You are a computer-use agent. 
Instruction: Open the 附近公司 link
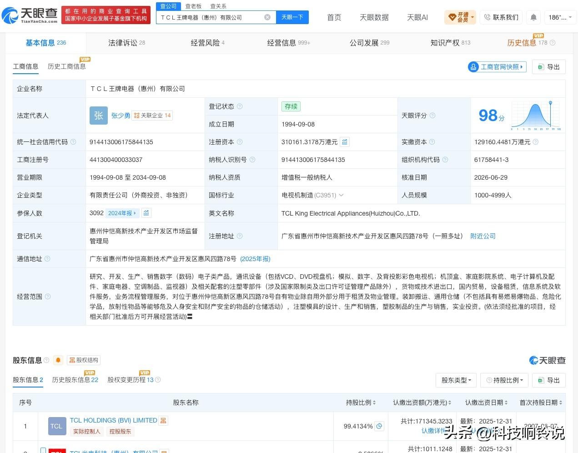click(483, 236)
